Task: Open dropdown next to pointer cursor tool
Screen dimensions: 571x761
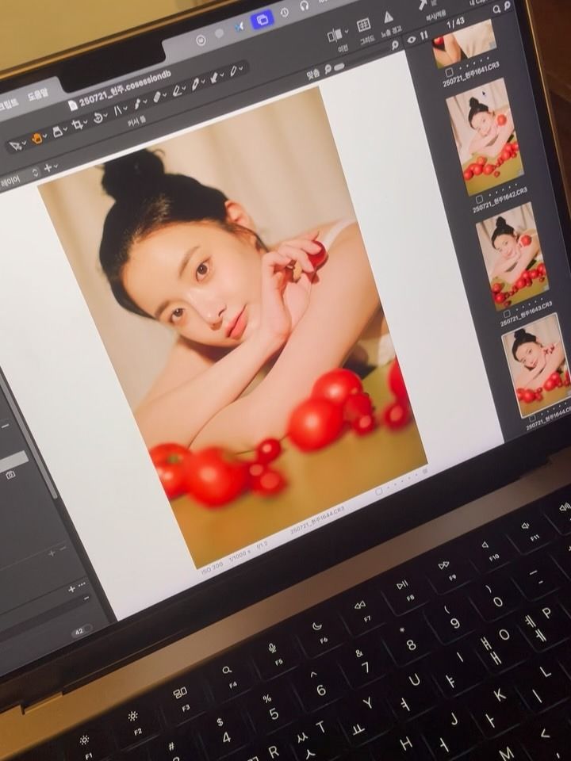Action: click(24, 143)
